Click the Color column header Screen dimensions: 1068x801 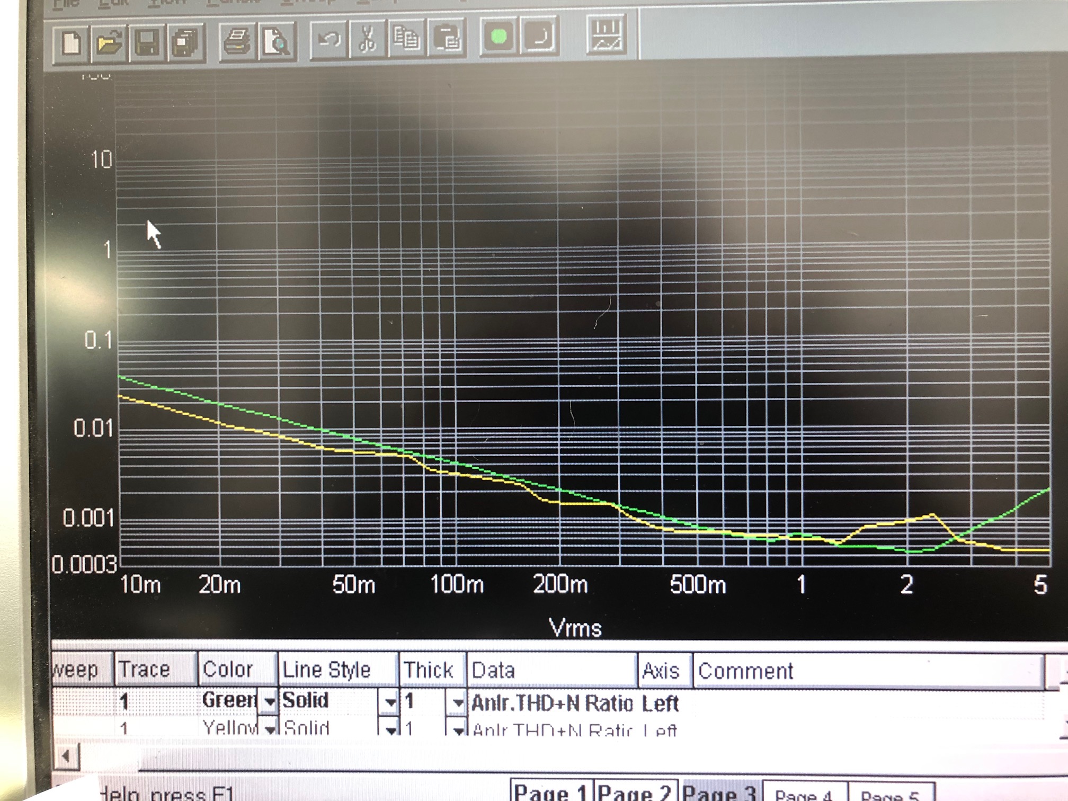237,670
